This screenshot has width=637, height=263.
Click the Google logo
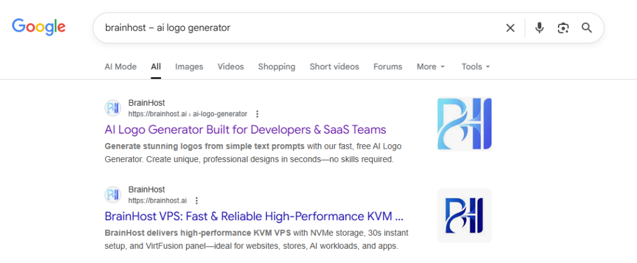[39, 27]
